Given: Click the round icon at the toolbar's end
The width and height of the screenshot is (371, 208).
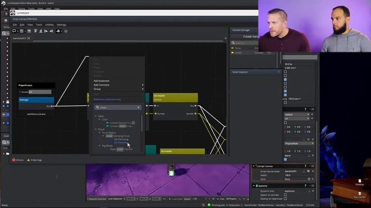Looking at the screenshot, I should click(x=66, y=31).
